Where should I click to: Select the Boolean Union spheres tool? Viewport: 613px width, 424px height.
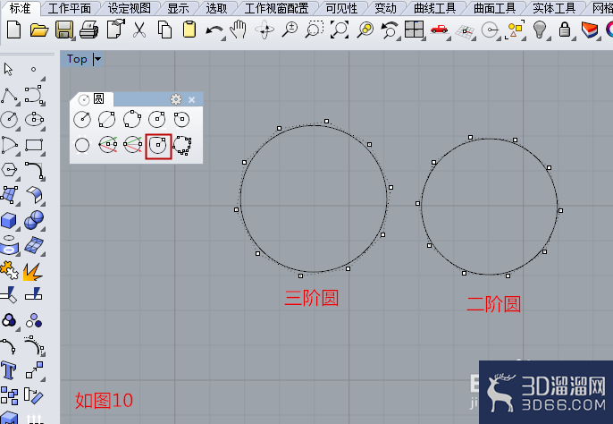click(34, 220)
